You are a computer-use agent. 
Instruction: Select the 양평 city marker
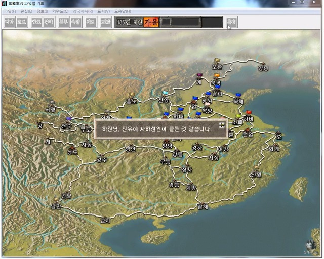263,66
